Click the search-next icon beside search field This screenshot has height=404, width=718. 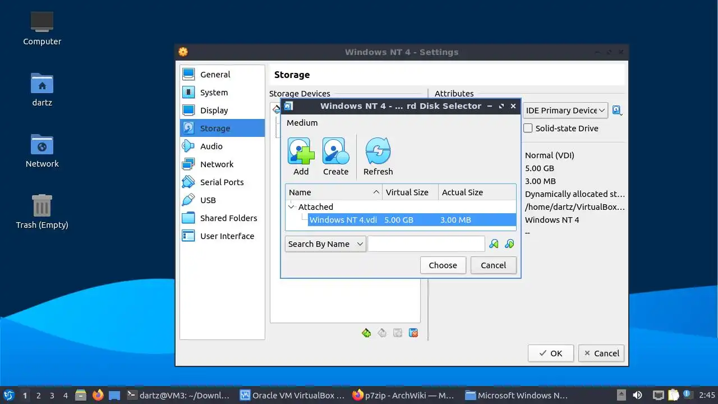coord(494,244)
